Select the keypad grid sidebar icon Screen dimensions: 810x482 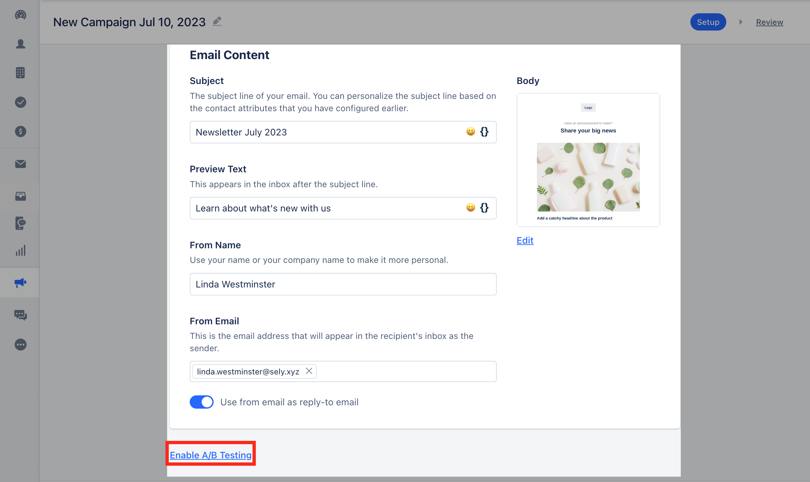(20, 73)
